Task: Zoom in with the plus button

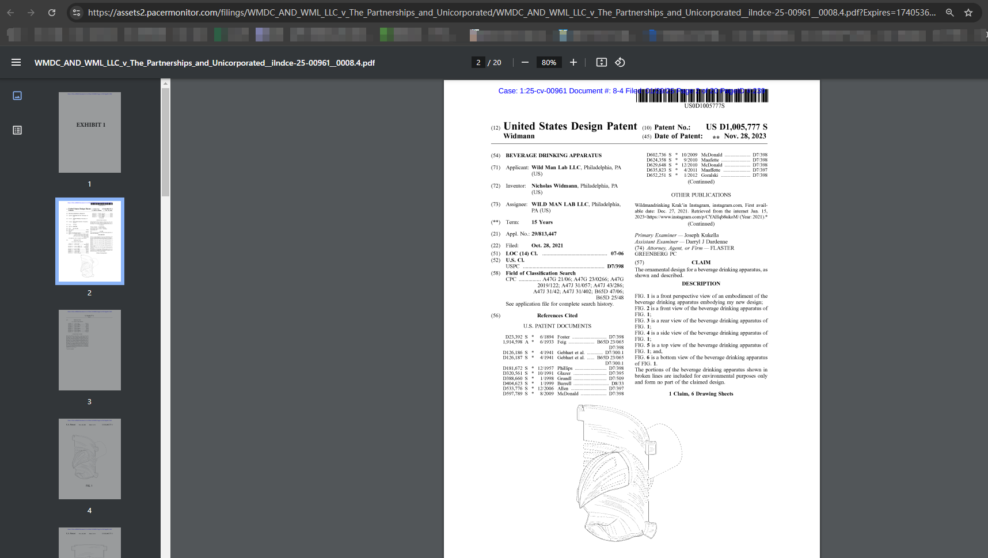Action: [573, 62]
